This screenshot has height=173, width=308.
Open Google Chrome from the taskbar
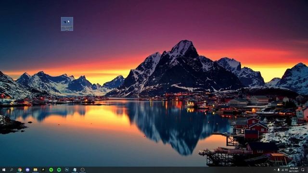point(20,170)
